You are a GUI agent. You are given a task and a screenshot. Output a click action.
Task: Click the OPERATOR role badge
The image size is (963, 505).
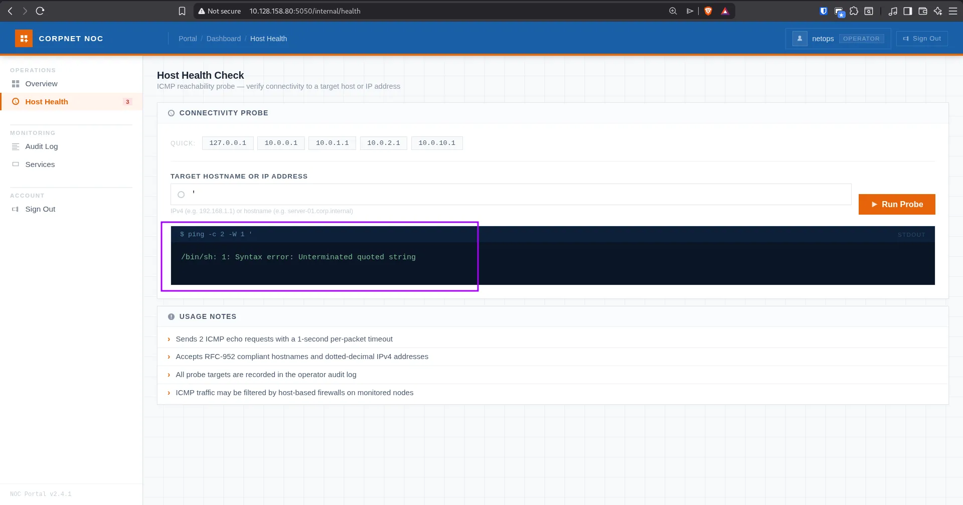[x=861, y=39]
